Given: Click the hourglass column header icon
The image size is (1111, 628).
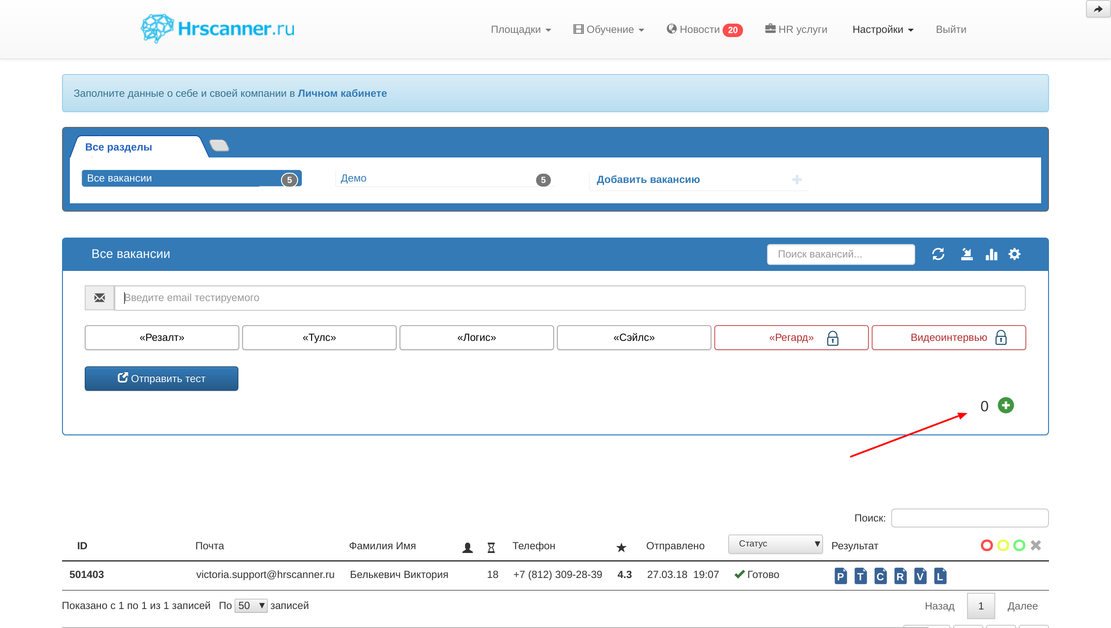Looking at the screenshot, I should [x=491, y=547].
